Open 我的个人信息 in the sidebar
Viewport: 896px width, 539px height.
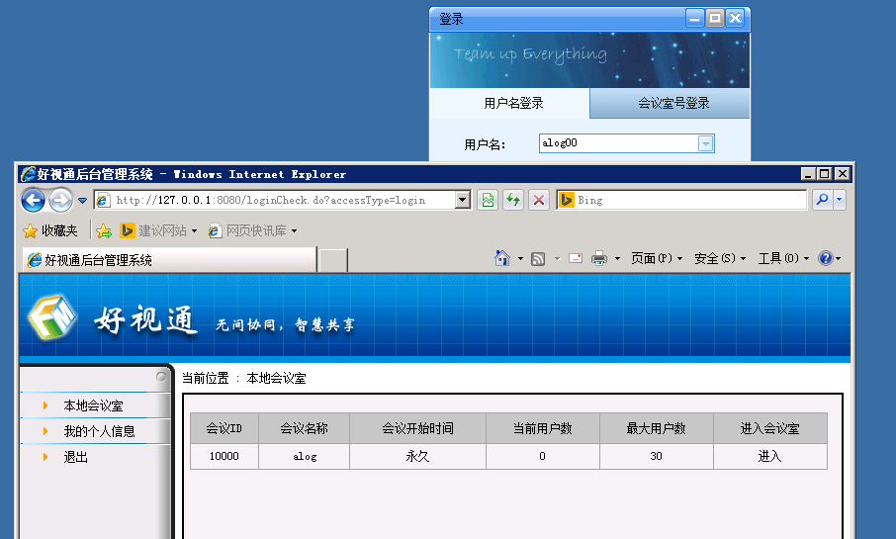(x=100, y=431)
